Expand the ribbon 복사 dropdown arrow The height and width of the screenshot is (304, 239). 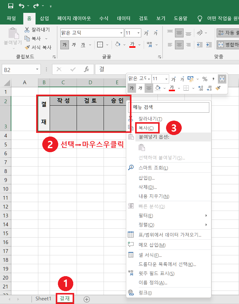46,39
